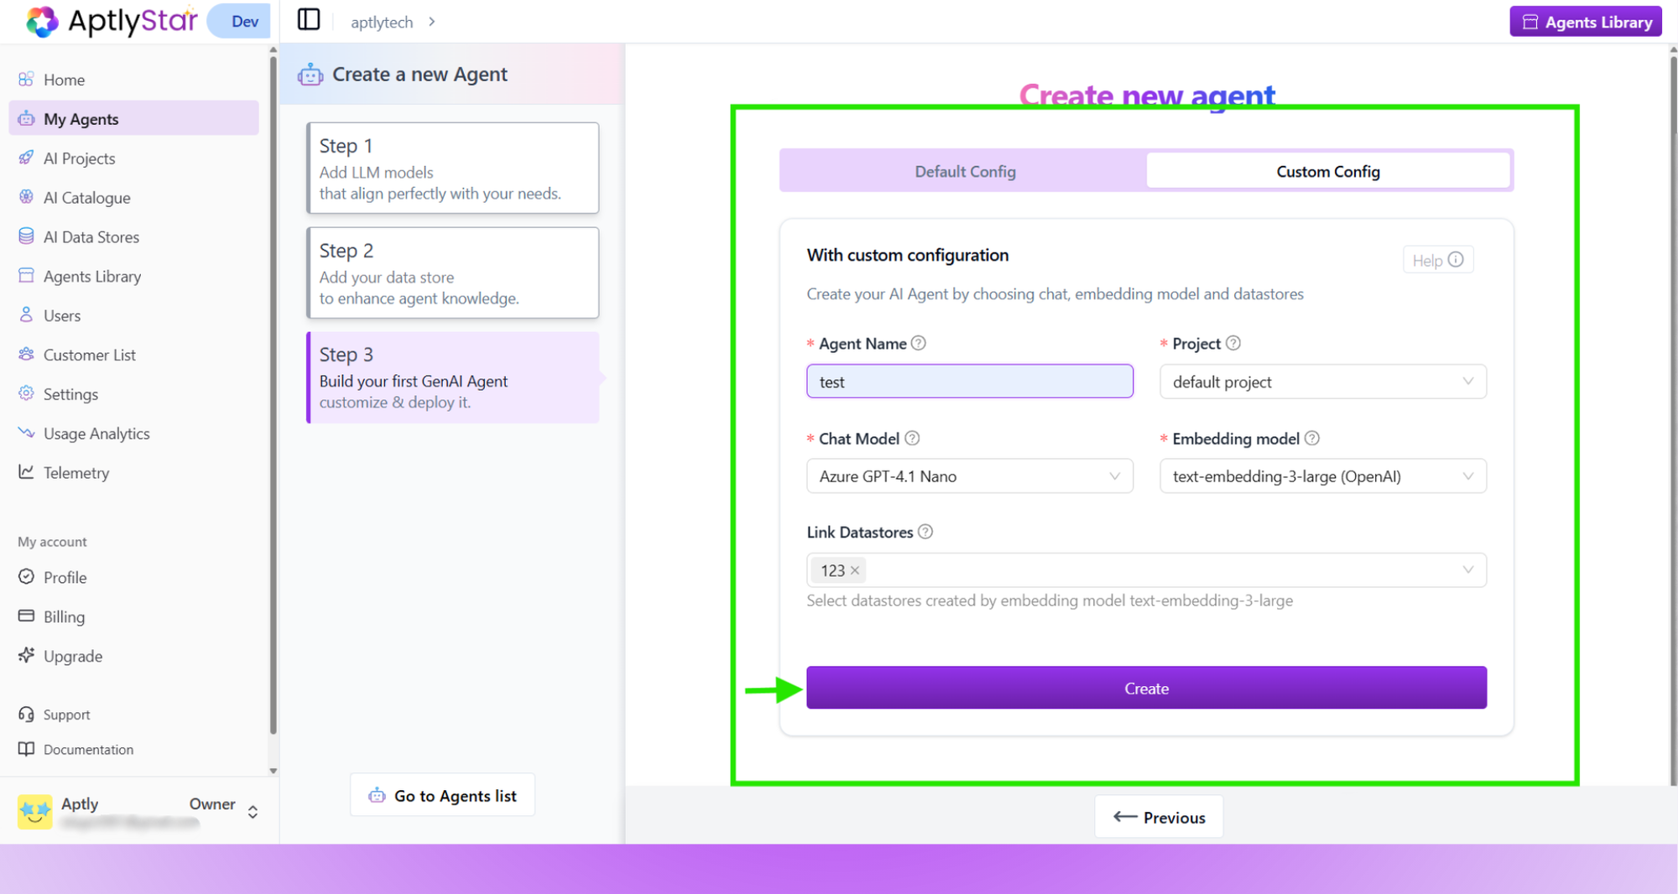
Task: View Usage Analytics
Action: (x=95, y=433)
